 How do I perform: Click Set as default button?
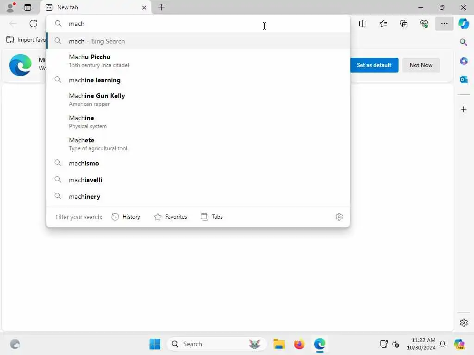click(374, 65)
